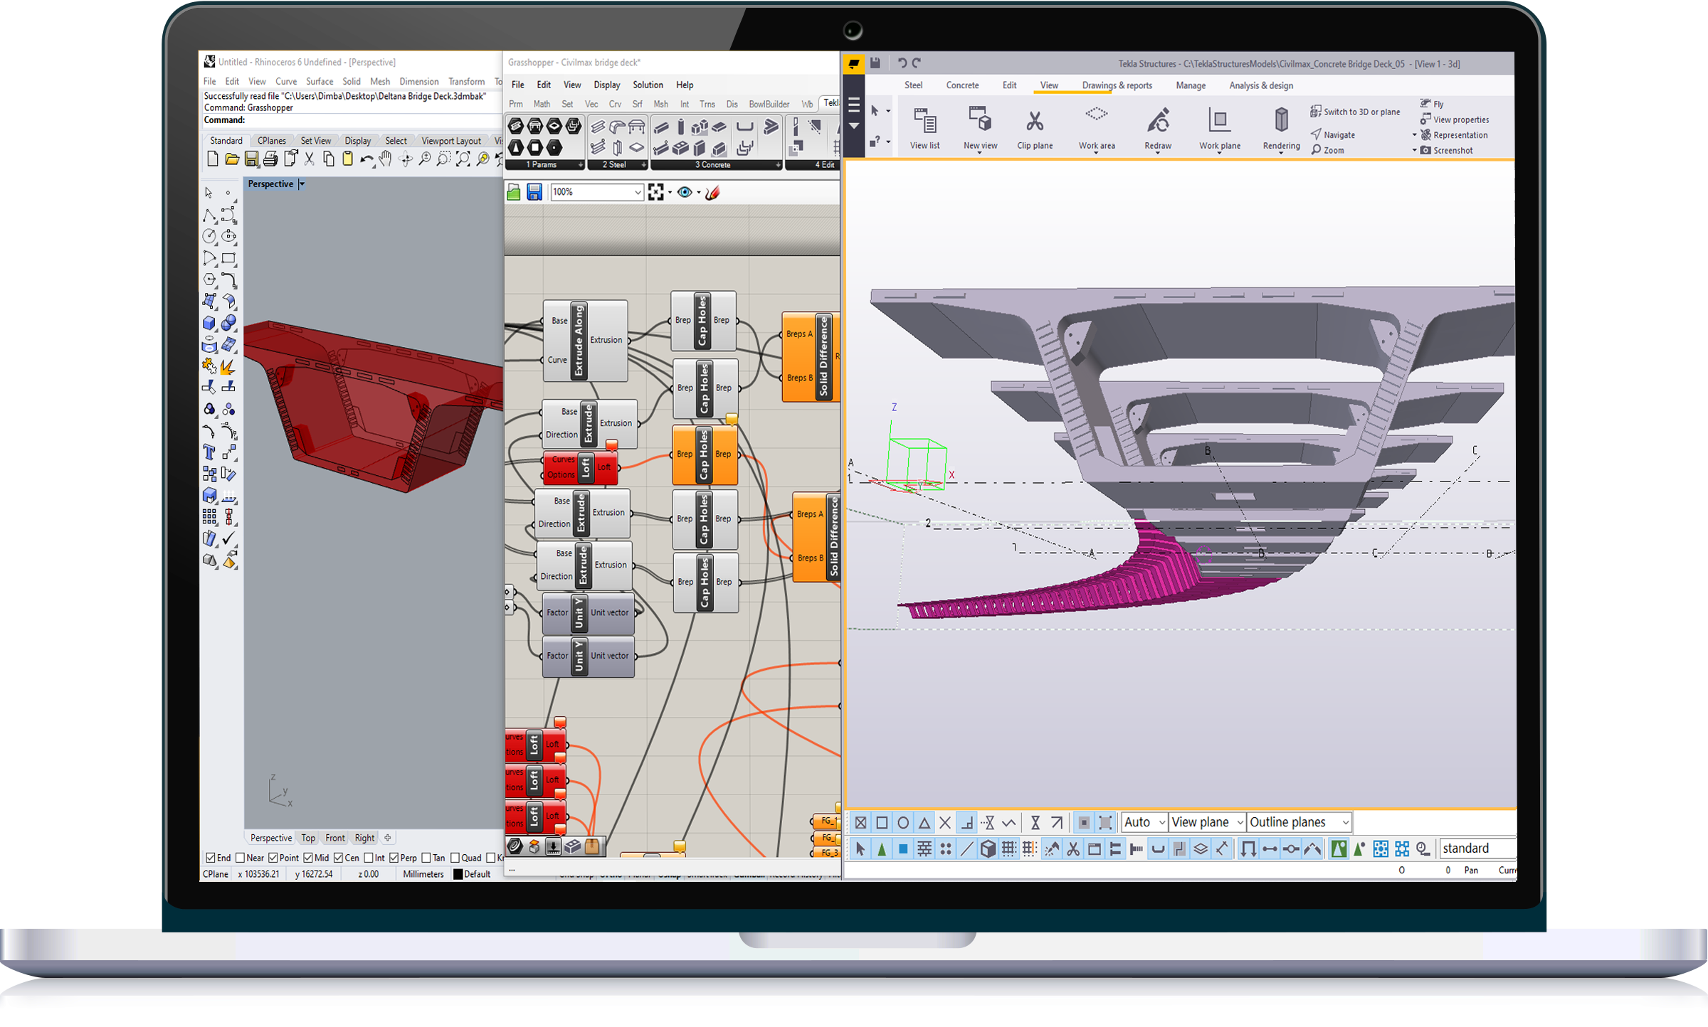Click the Grasshopper save file icon
This screenshot has width=1708, height=1027.
pyautogui.click(x=534, y=192)
